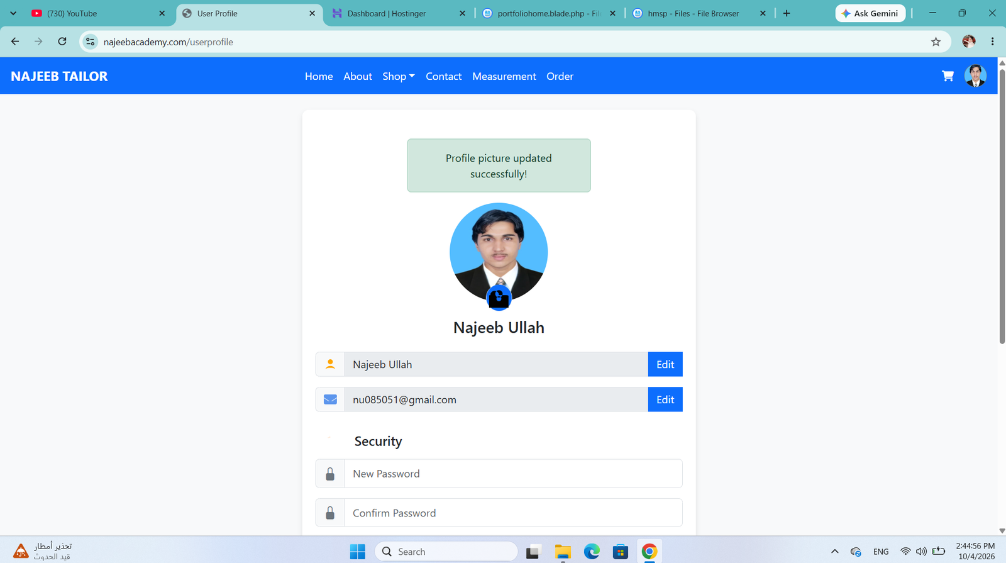Open Chrome three-dot menu
The image size is (1006, 563).
click(x=992, y=42)
